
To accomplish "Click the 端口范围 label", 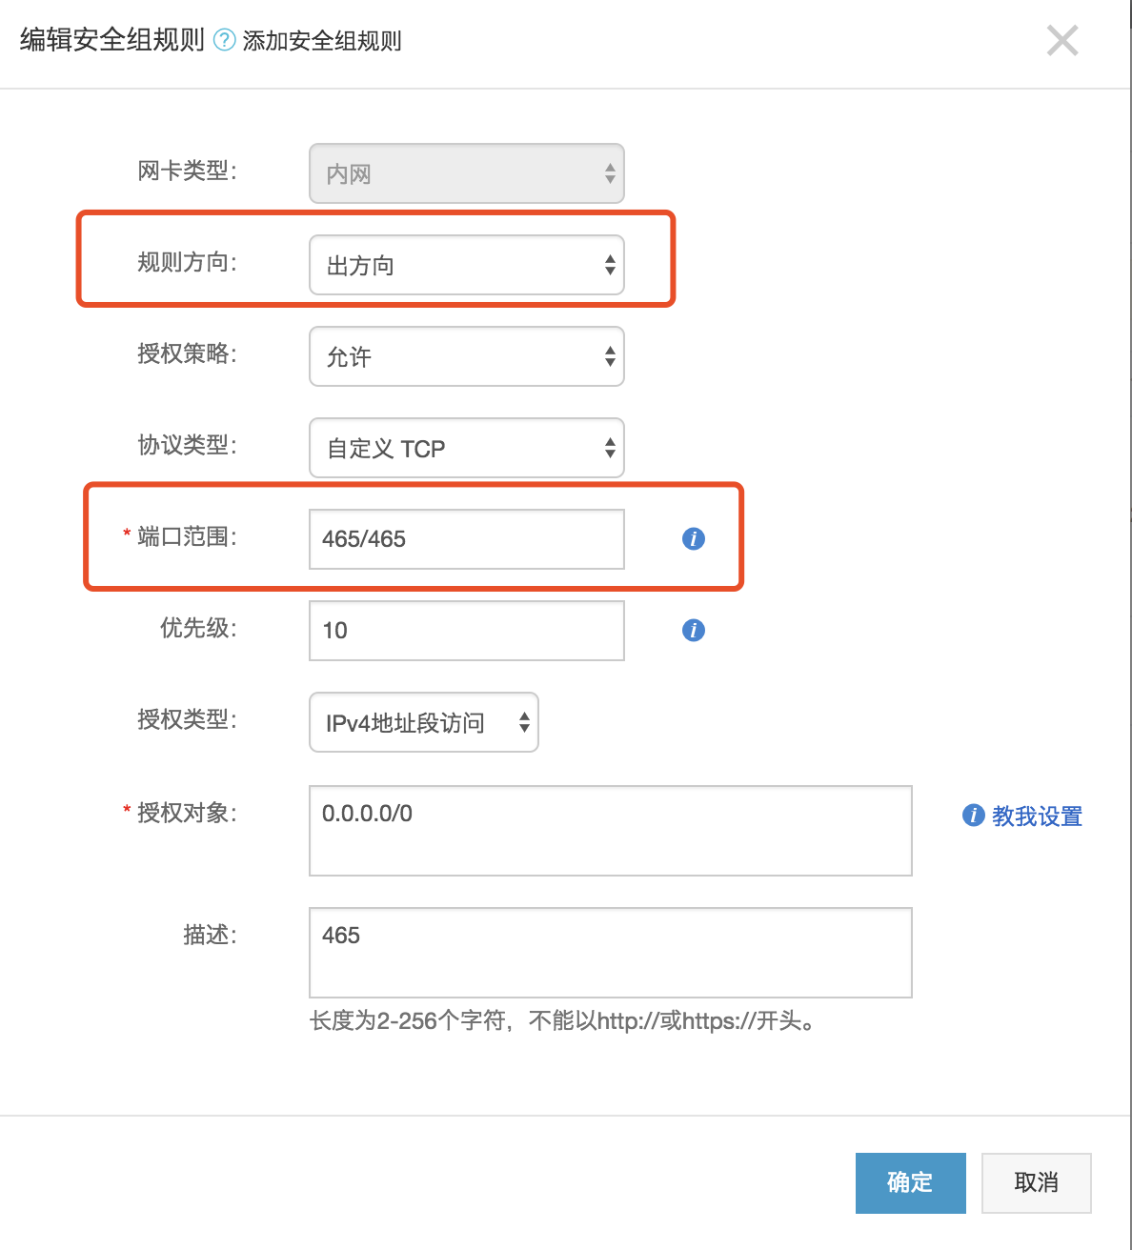I will tap(187, 536).
